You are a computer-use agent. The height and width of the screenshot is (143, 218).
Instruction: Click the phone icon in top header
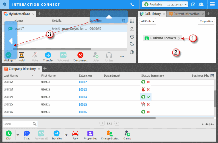132,5
